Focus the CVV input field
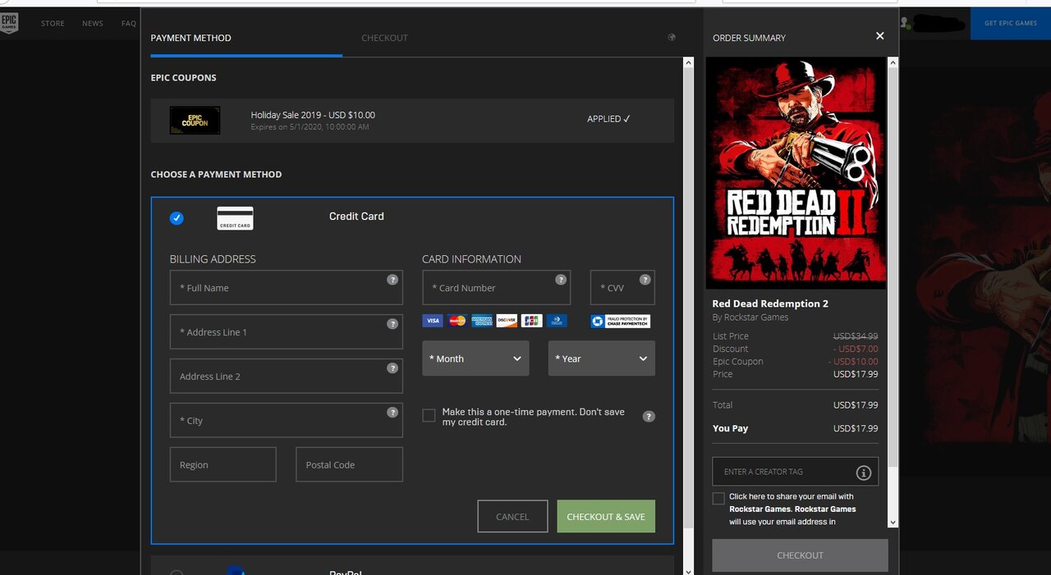This screenshot has width=1051, height=575. coord(622,288)
